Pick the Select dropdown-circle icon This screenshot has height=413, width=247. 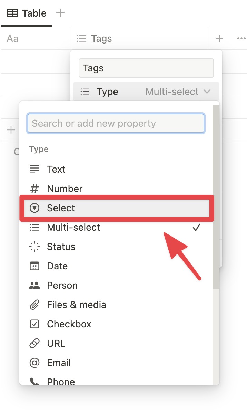34,208
